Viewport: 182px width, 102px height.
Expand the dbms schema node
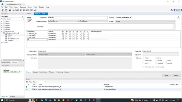tap(2, 22)
